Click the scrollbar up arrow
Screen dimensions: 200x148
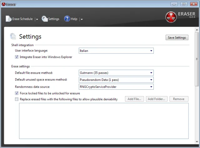(197, 30)
